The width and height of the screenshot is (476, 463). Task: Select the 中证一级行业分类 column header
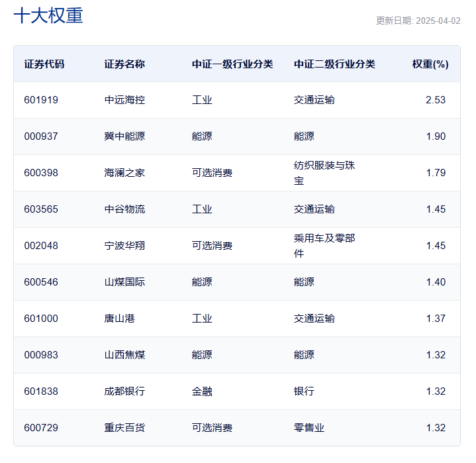pos(232,64)
